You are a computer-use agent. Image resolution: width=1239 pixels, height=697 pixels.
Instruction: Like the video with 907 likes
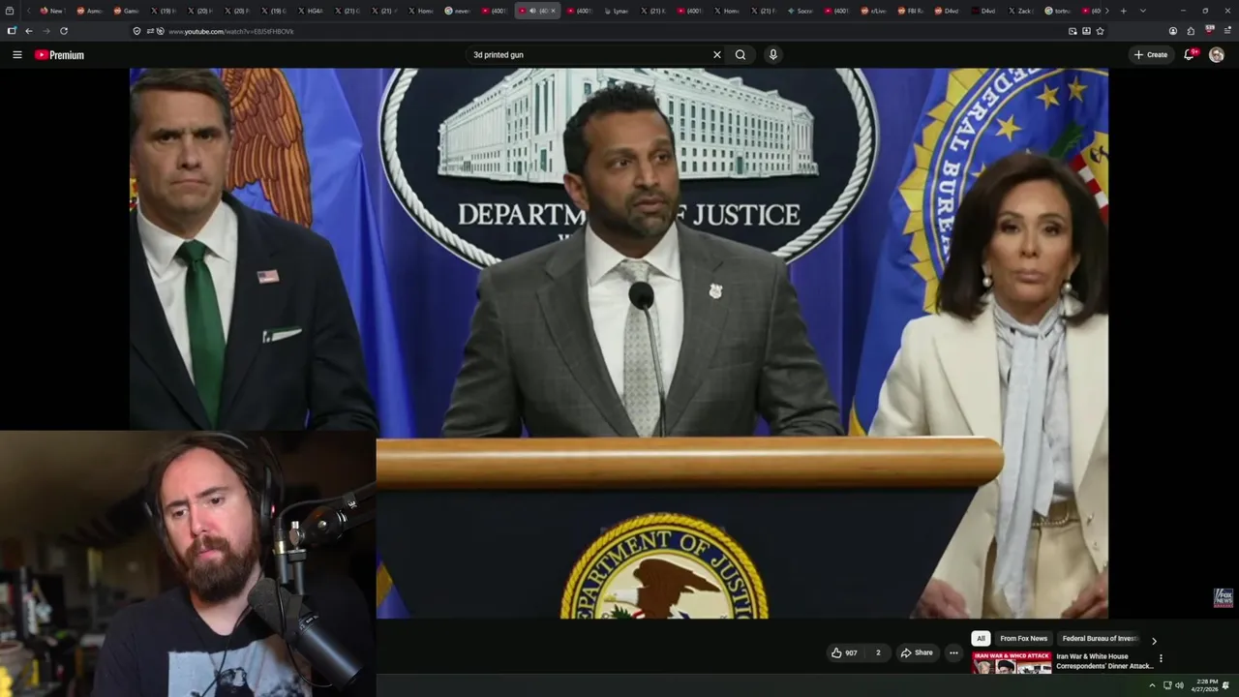tap(844, 652)
